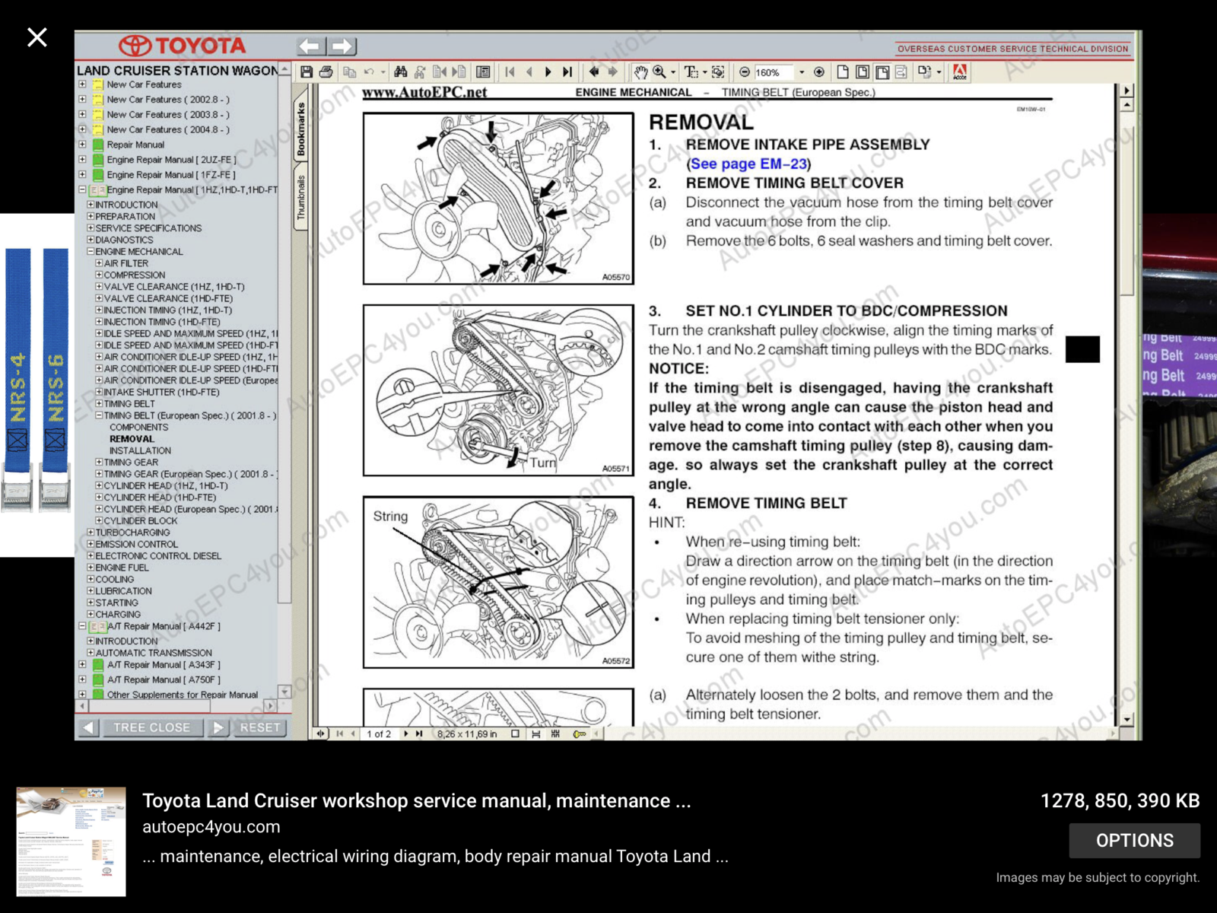Image resolution: width=1217 pixels, height=913 pixels.
Task: Set Fit Width page view icon
Action: tap(882, 72)
